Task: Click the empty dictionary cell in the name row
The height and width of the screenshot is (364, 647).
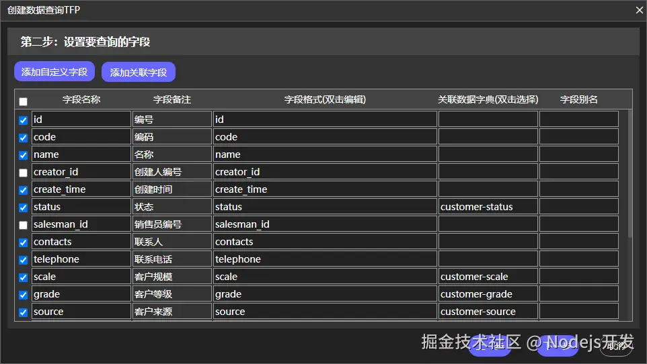Action: tap(488, 154)
